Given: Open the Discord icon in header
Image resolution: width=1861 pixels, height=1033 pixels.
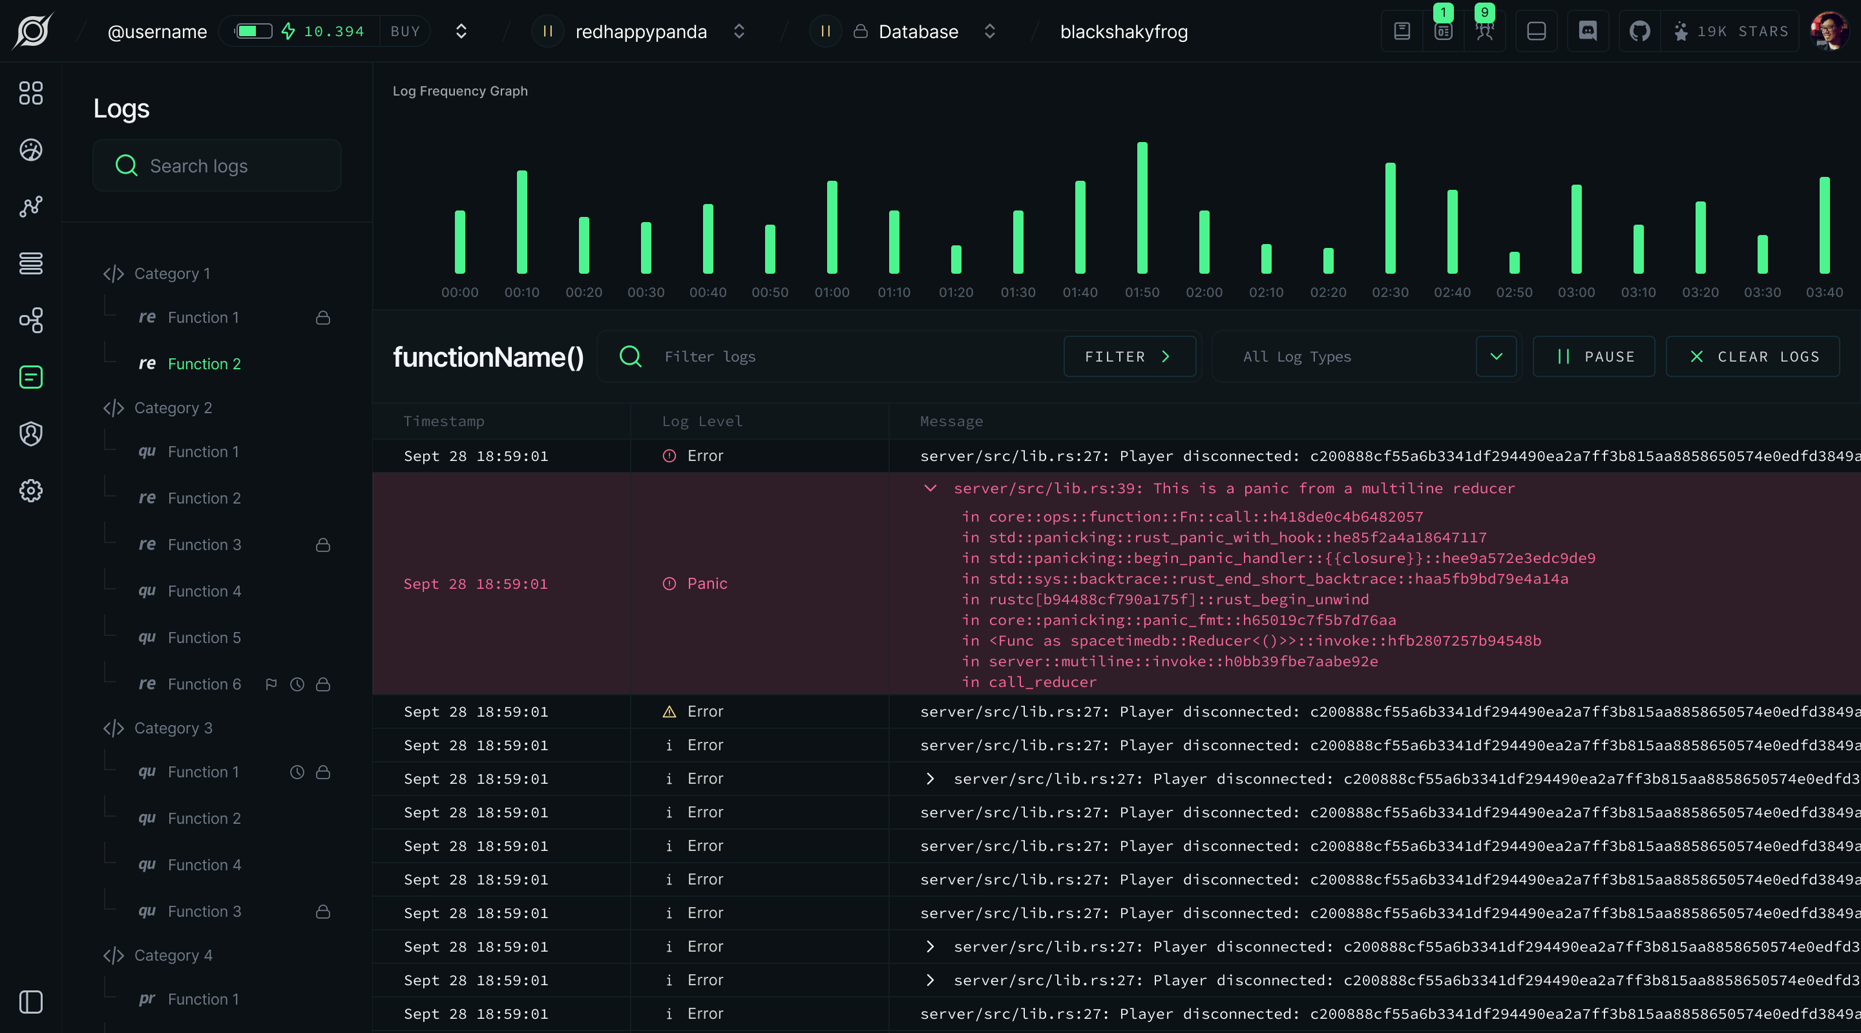Looking at the screenshot, I should click(1587, 31).
